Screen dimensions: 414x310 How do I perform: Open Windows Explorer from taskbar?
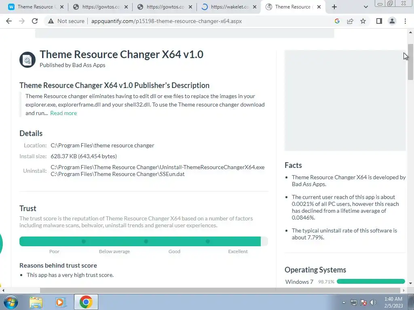tap(36, 302)
